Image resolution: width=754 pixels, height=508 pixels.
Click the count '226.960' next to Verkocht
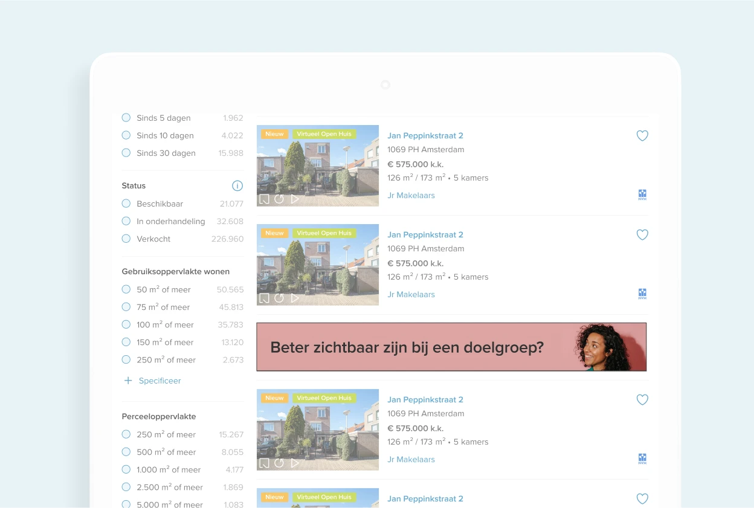(227, 239)
